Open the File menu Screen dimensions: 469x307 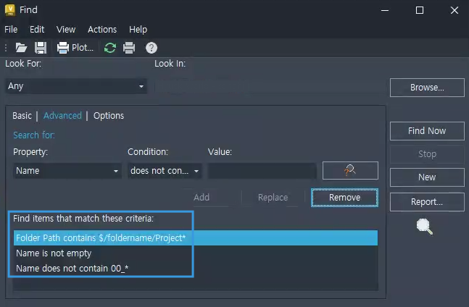click(x=11, y=30)
